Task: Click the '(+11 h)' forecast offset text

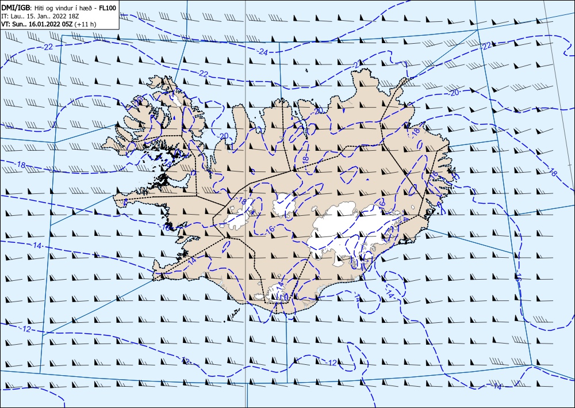Action: point(85,24)
